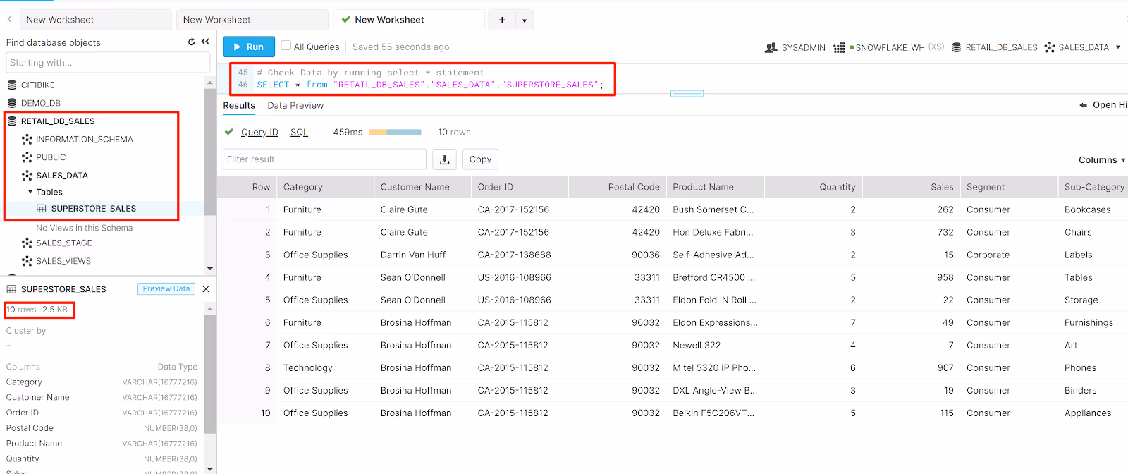Click the RETAIL_DB_SALES database icon in the context bar

tap(957, 47)
